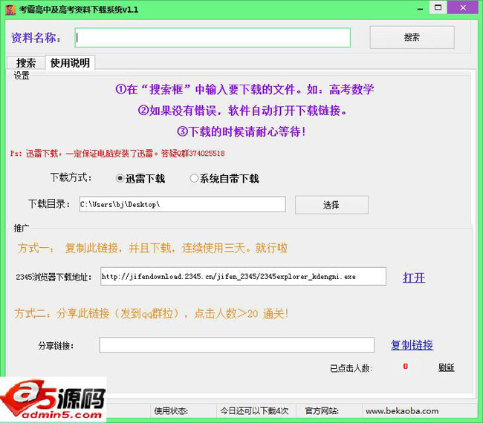Click the 方式二 share instruction text
The width and height of the screenshot is (483, 423).
pos(152,314)
